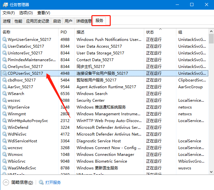Click the gear icon beside cbdhsvc_50217
Screen dimensions: 214x190
[x=5, y=80]
